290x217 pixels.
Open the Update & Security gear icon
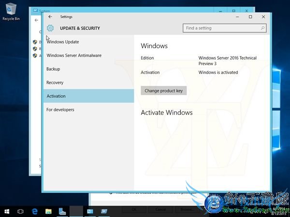pos(50,28)
